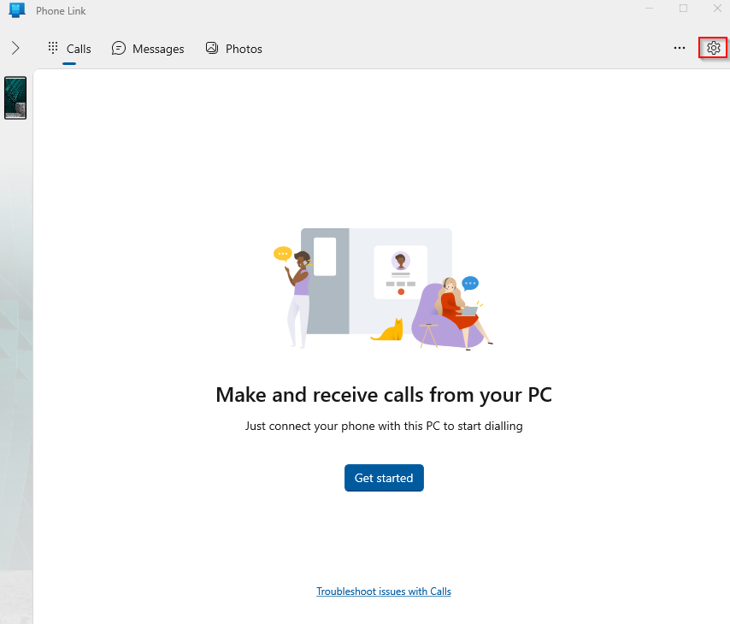Image resolution: width=730 pixels, height=624 pixels.
Task: Minimize the Phone Link window
Action: pyautogui.click(x=649, y=9)
